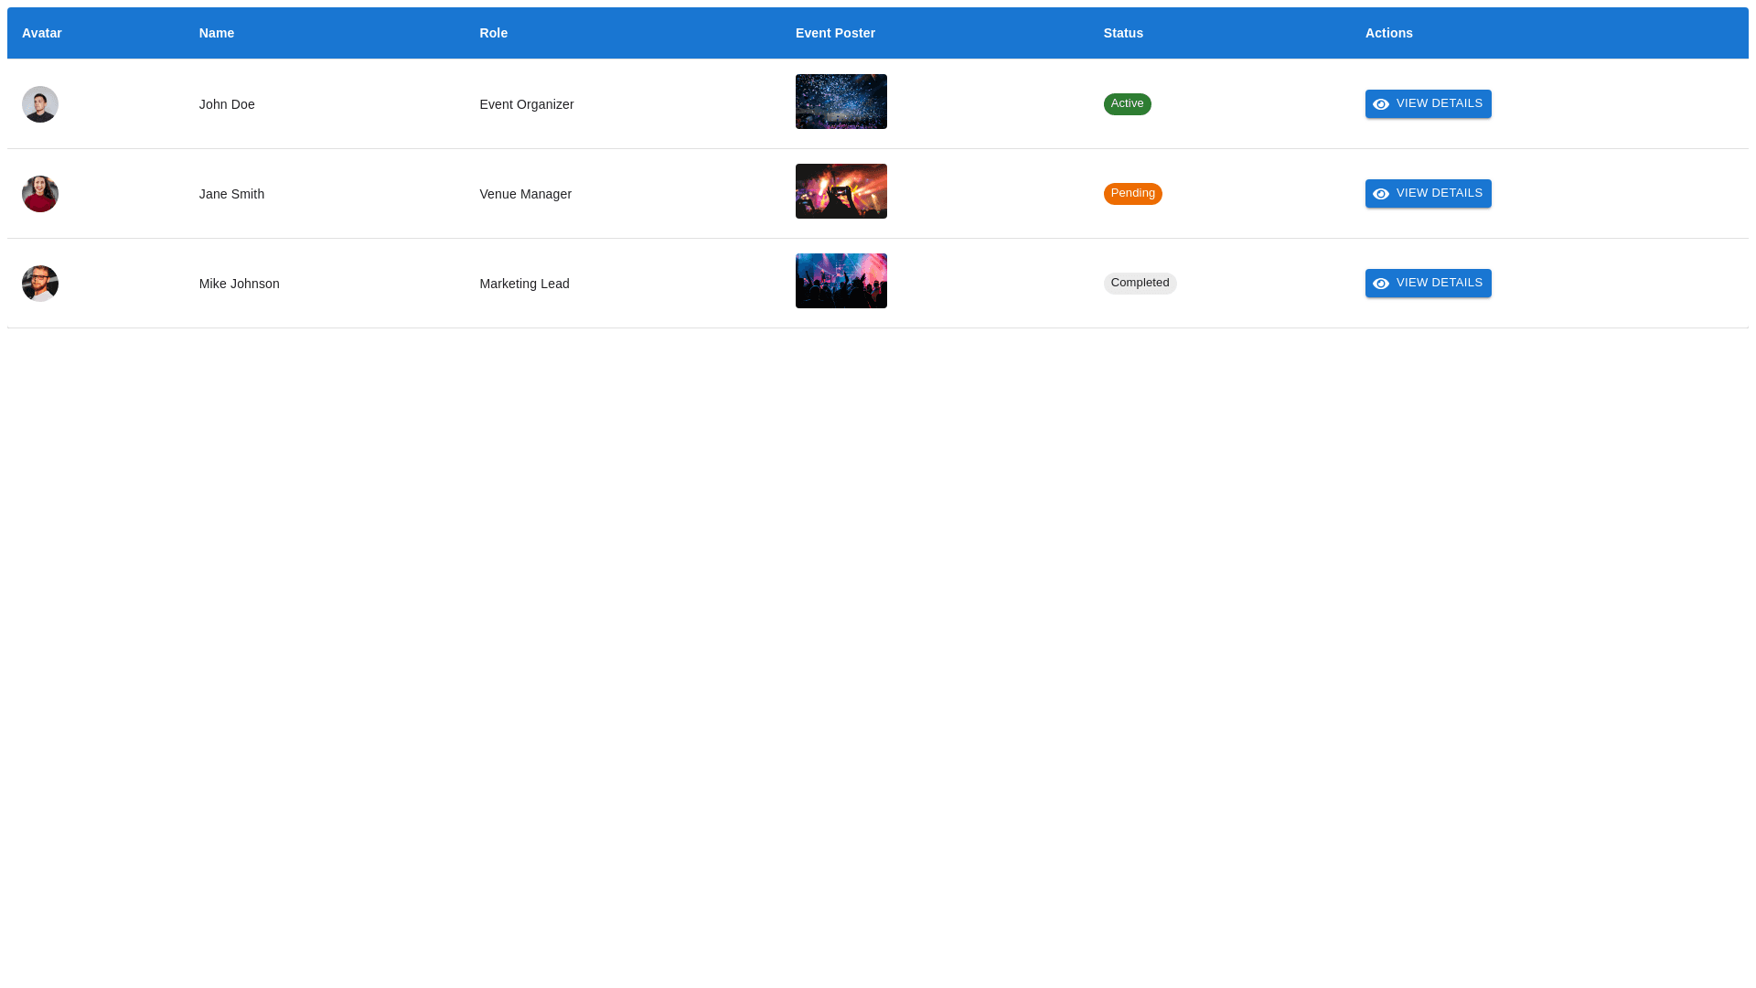
Task: Click Jane Smith's avatar image
Action: 40,194
